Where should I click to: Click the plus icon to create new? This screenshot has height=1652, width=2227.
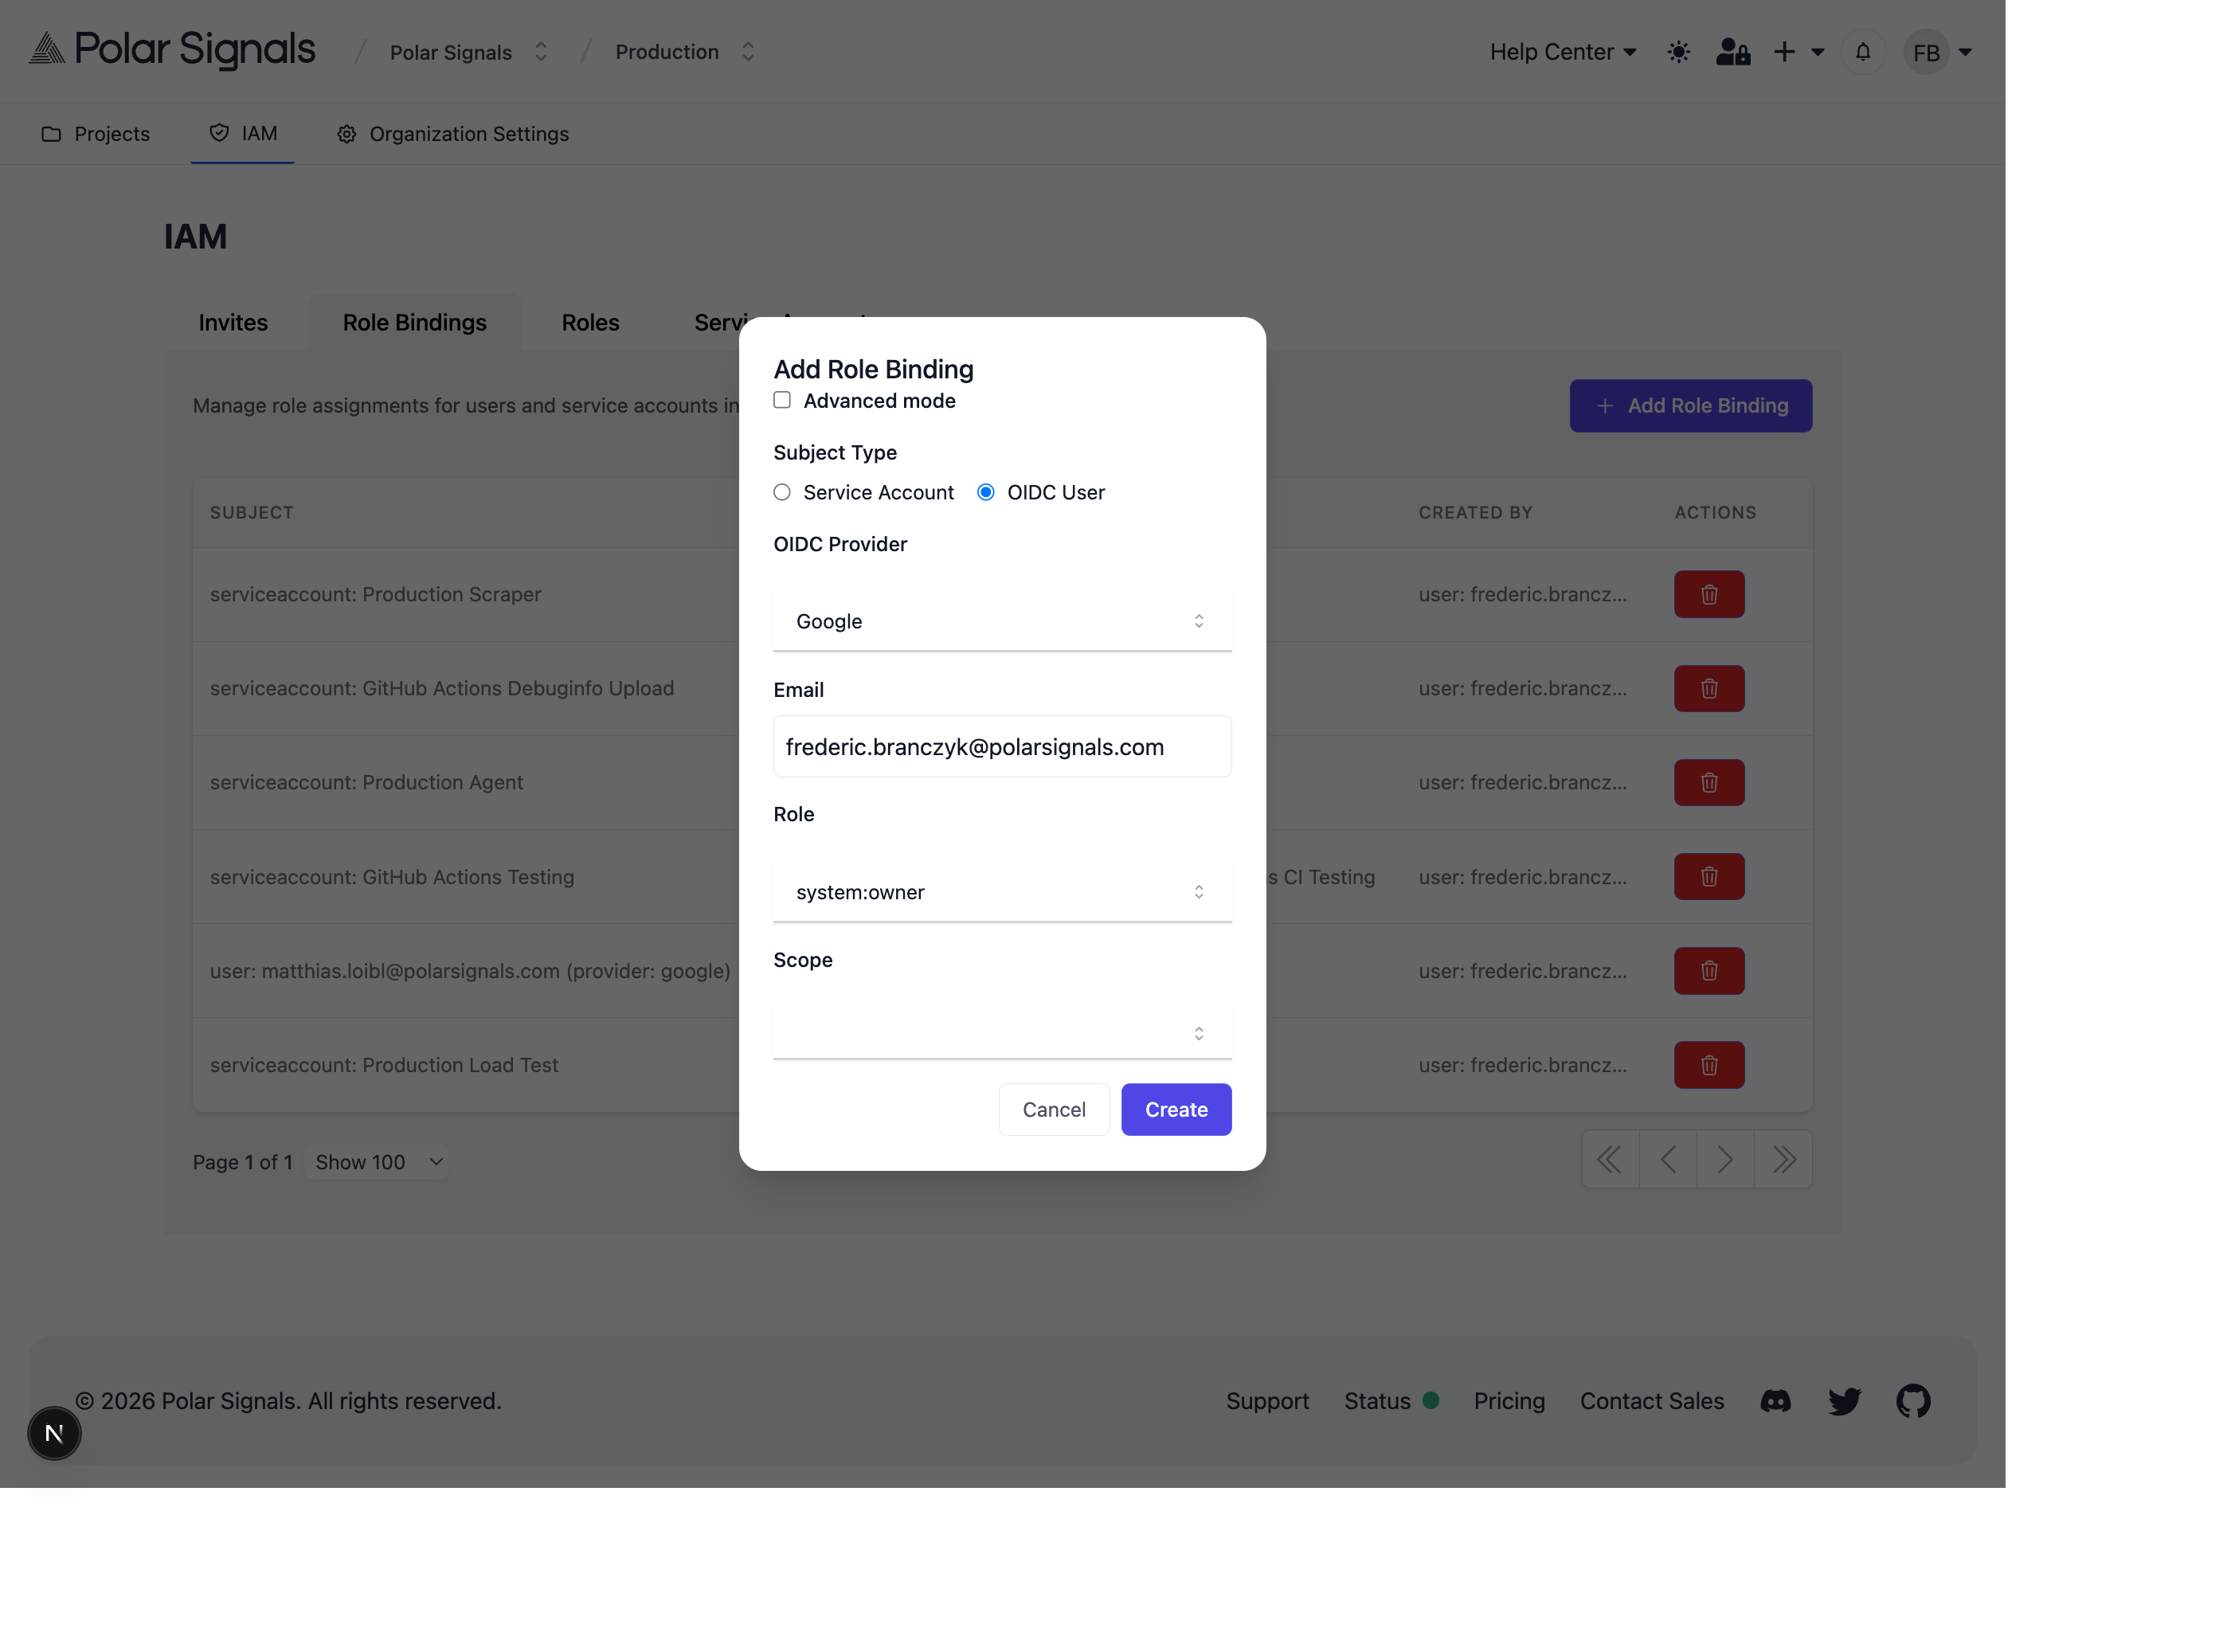[x=1783, y=51]
